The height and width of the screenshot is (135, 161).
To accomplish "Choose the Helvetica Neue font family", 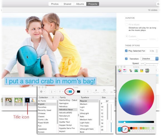I will click(x=68, y=110).
